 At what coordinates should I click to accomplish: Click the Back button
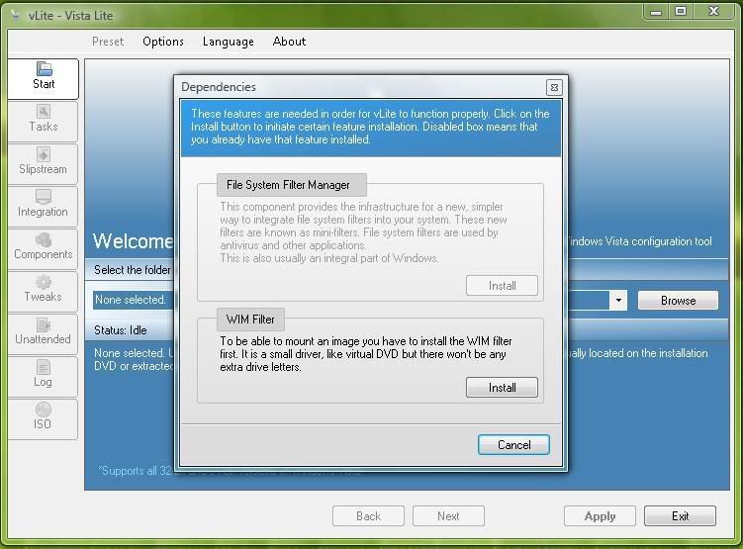point(368,515)
